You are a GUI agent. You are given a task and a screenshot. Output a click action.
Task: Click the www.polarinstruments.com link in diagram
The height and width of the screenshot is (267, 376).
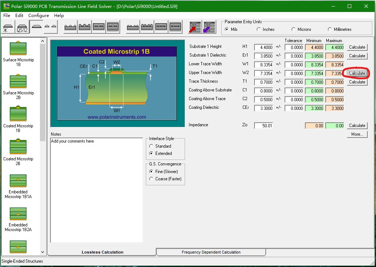(x=117, y=117)
